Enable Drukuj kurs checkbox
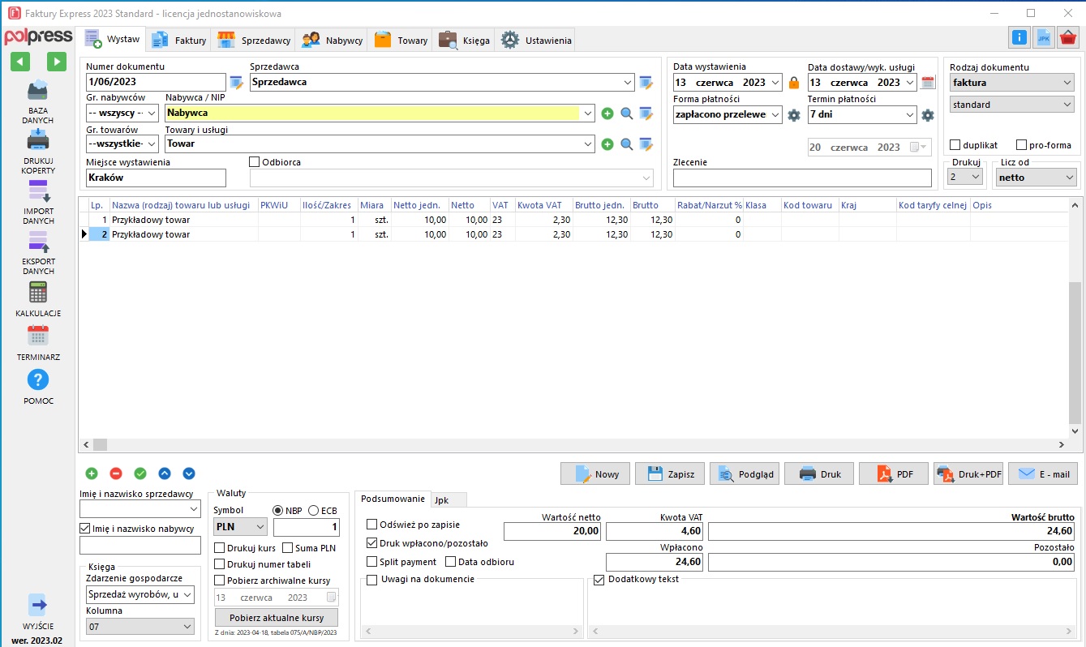This screenshot has height=647, width=1086. 219,548
